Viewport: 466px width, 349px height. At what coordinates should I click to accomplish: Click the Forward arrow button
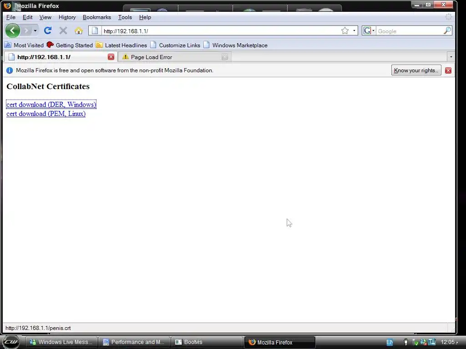pos(26,30)
